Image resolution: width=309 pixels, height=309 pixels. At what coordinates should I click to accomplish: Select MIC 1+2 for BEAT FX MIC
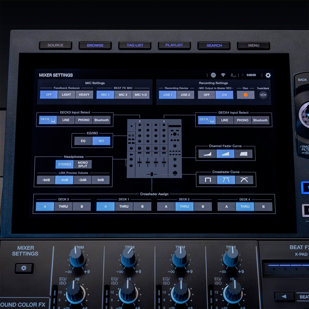tap(141, 95)
